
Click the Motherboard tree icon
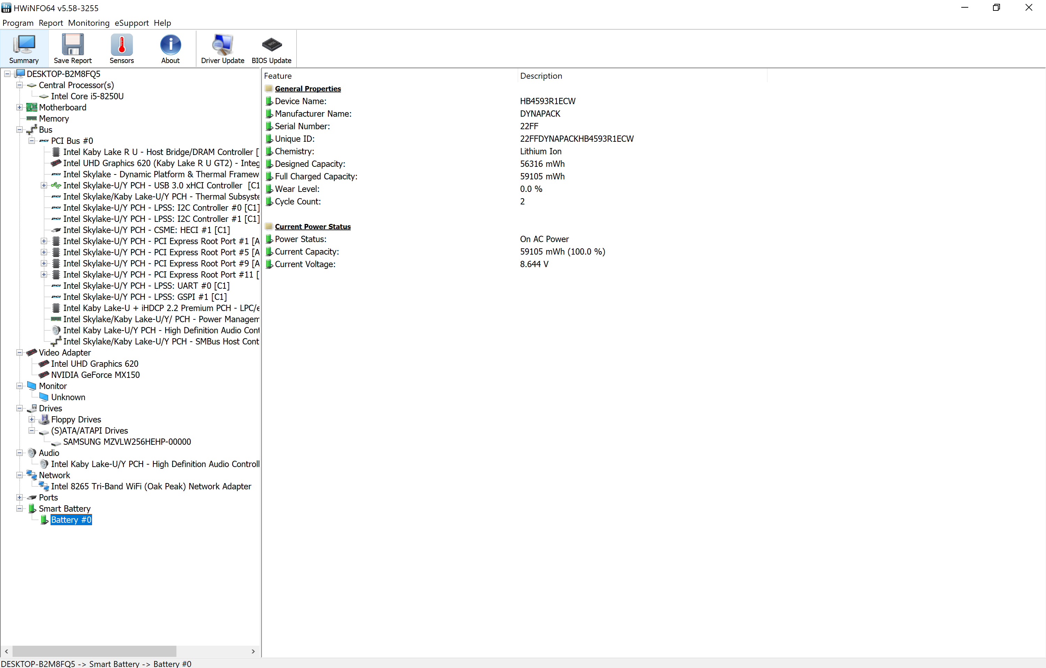click(x=32, y=107)
